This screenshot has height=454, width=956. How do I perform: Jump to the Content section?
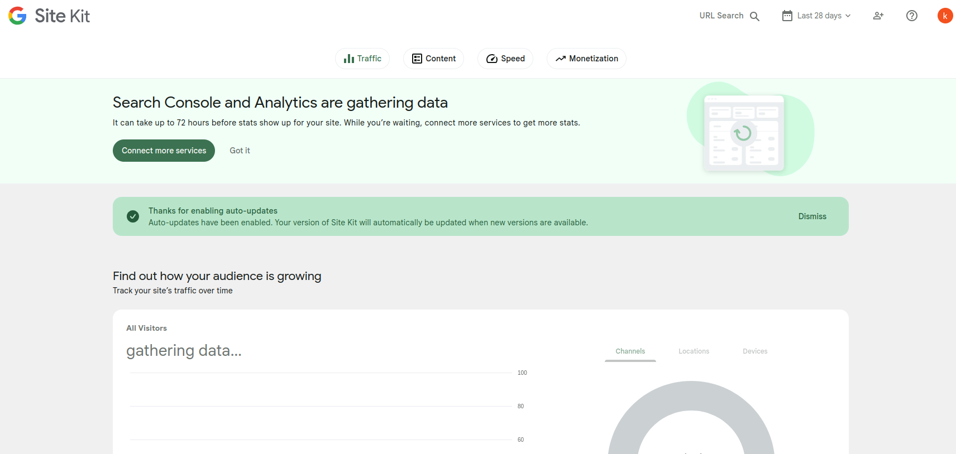(433, 59)
